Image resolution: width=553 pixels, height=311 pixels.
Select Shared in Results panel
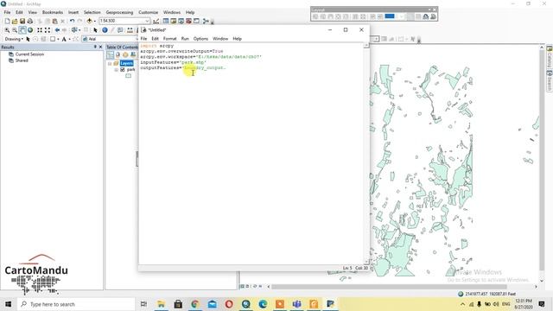pos(22,60)
